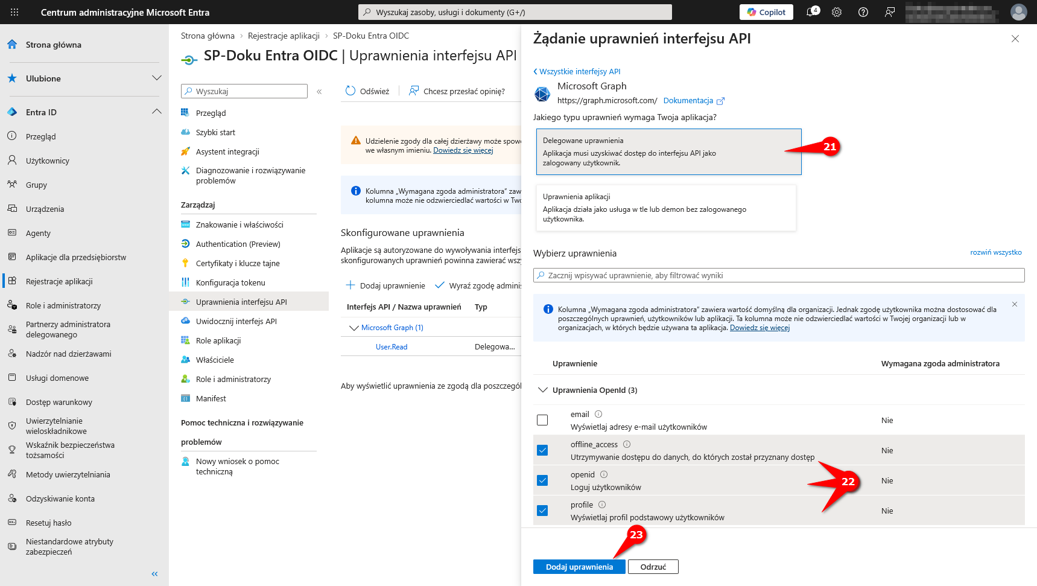This screenshot has height=586, width=1037.
Task: Uncheck the profile permission checkbox
Action: [542, 511]
